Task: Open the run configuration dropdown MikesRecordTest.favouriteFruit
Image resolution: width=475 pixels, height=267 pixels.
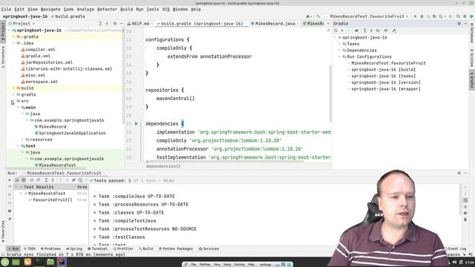Action: point(367,16)
